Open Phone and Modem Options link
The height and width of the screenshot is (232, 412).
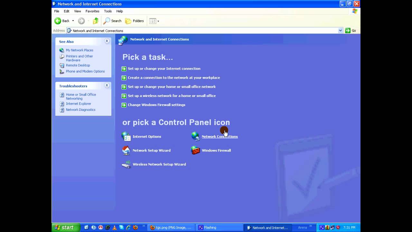point(85,72)
